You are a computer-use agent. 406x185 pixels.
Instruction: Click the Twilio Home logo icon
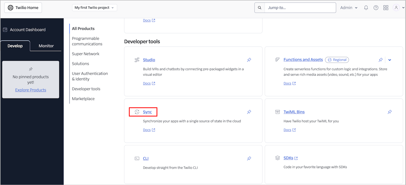point(10,8)
